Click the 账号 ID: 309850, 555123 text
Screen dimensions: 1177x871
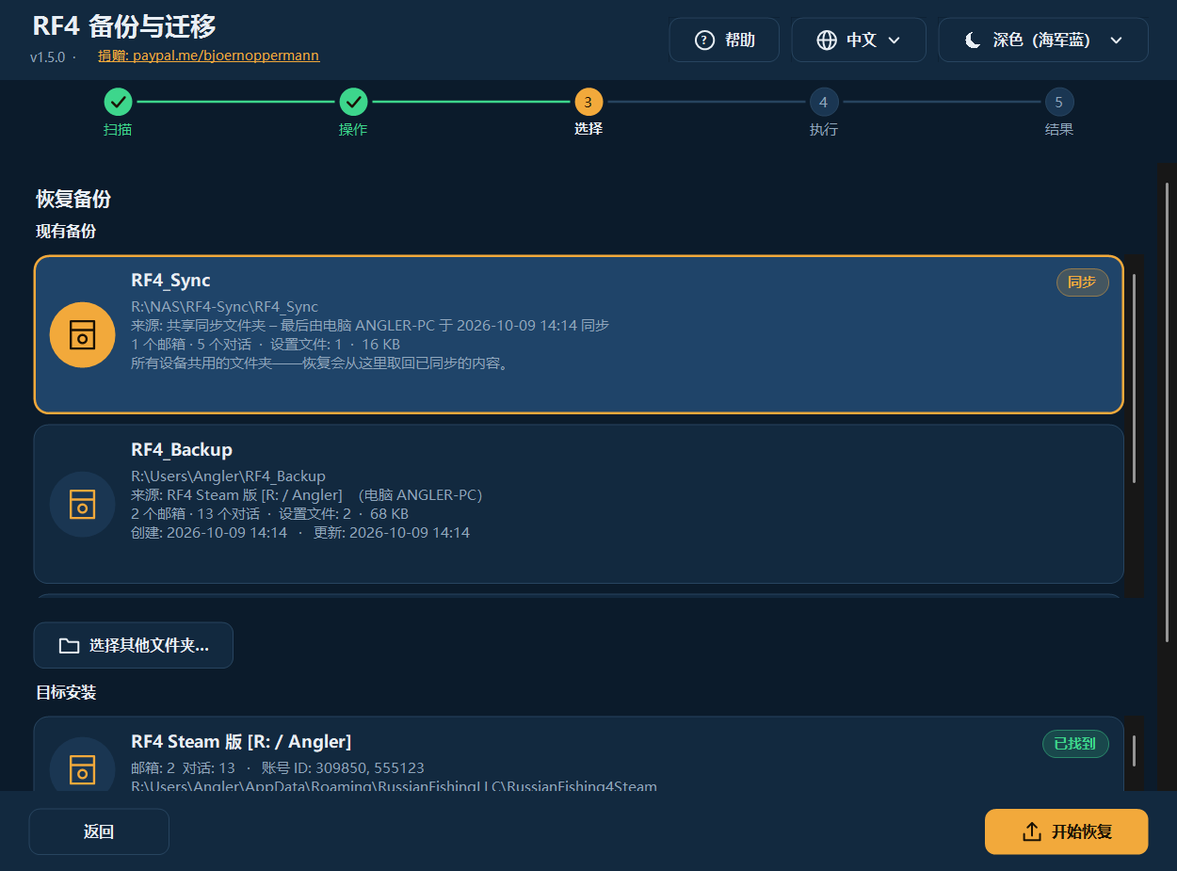pyautogui.click(x=343, y=768)
